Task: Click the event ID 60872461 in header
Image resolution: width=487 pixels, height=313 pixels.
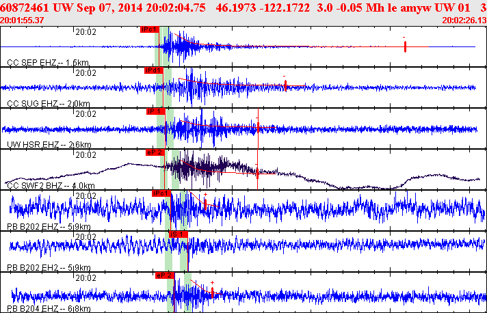Action: point(26,7)
